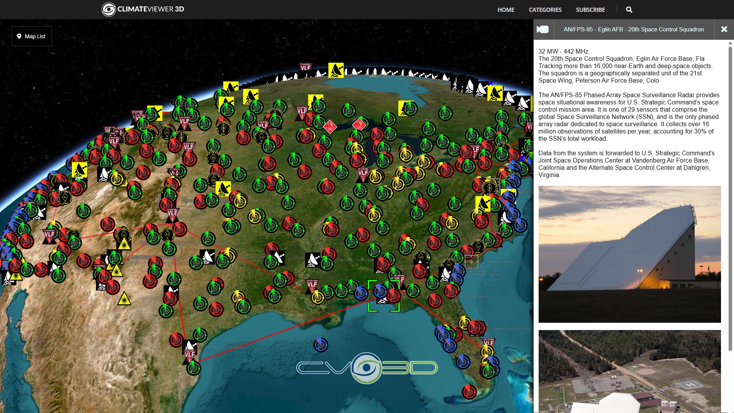This screenshot has width=734, height=413.
Task: Select the AN/FPS-85 Eglin AFB panel title
Action: point(633,29)
